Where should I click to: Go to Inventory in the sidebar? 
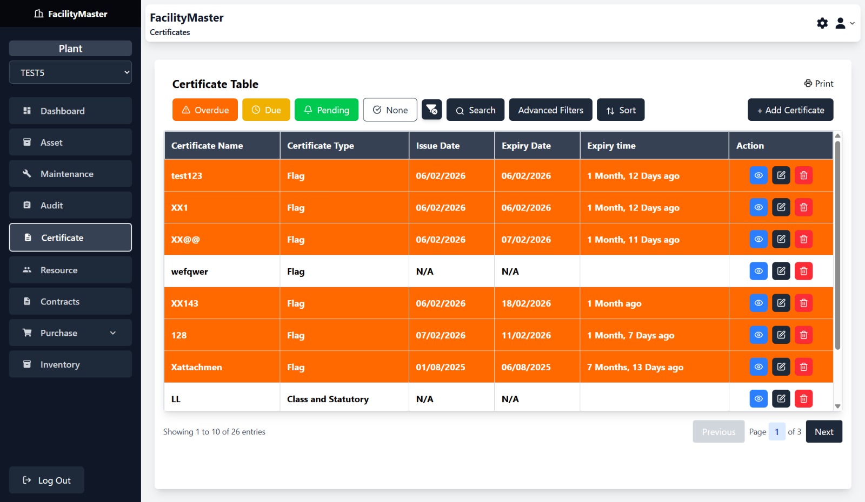point(70,365)
